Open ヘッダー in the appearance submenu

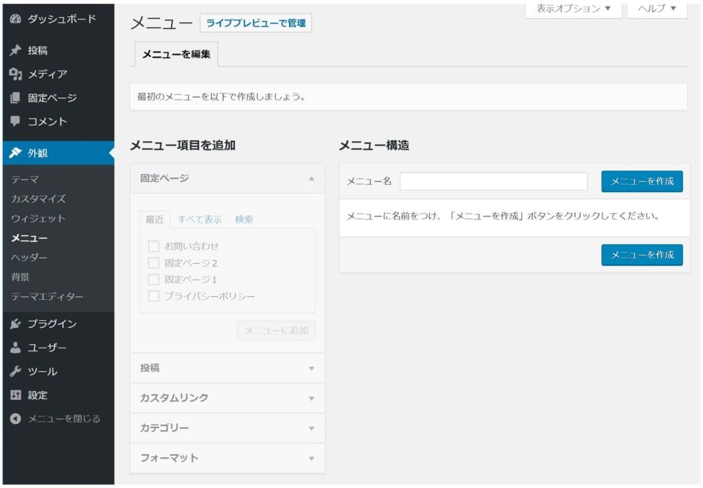coord(29,258)
